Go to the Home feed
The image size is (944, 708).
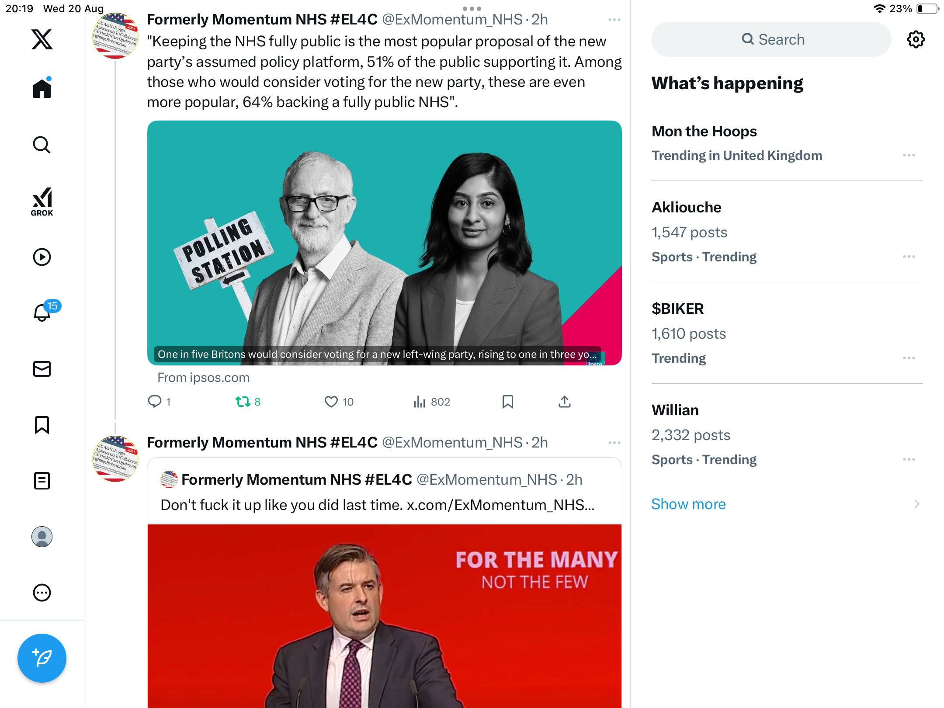(x=42, y=89)
